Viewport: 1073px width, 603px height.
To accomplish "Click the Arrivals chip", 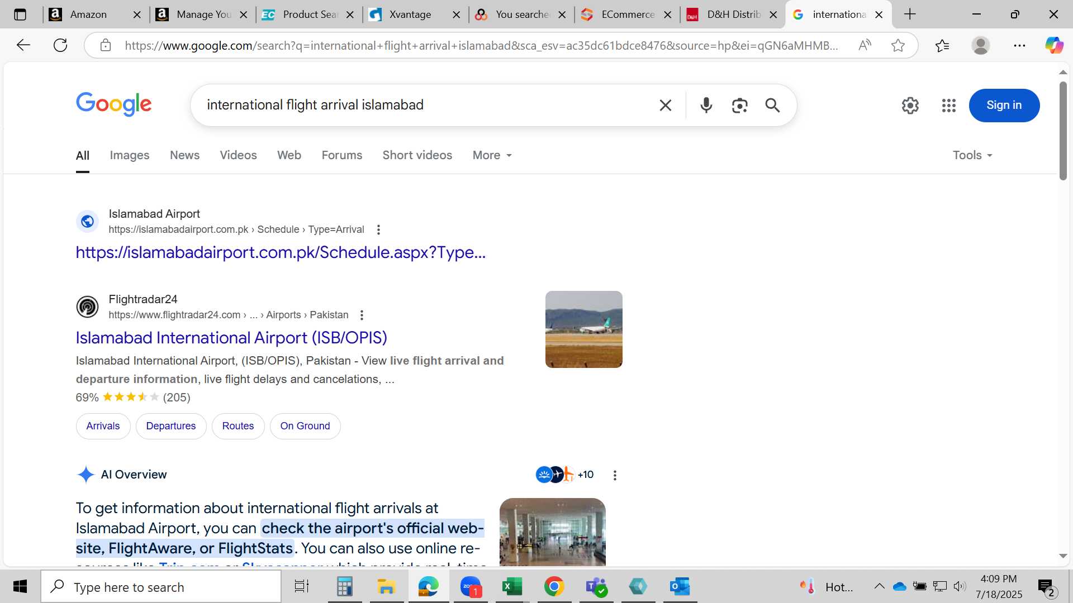I will point(103,426).
